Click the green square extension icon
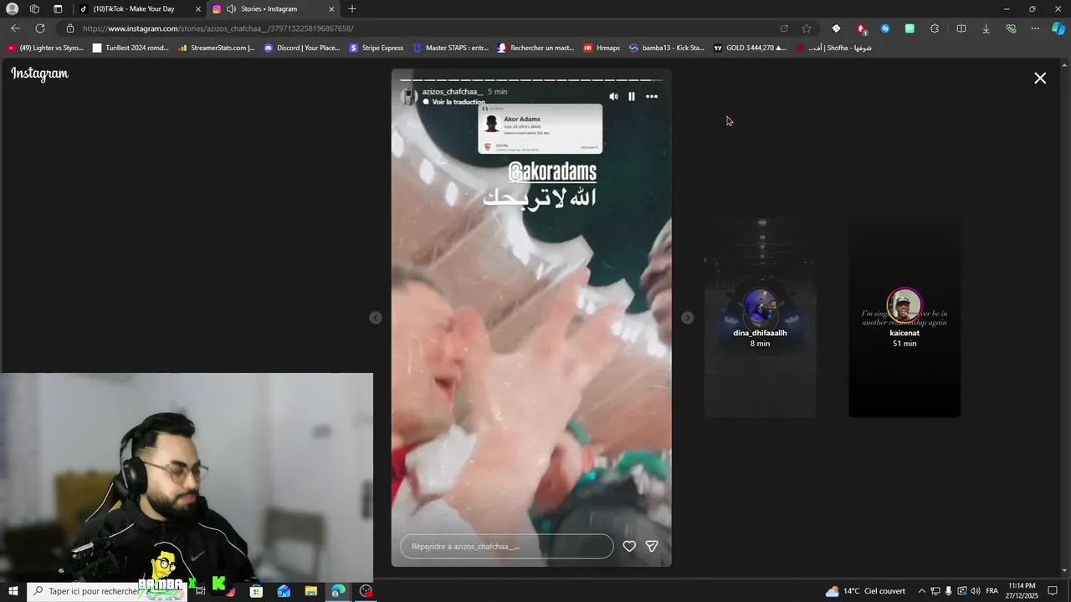This screenshot has width=1071, height=602. pyautogui.click(x=910, y=28)
